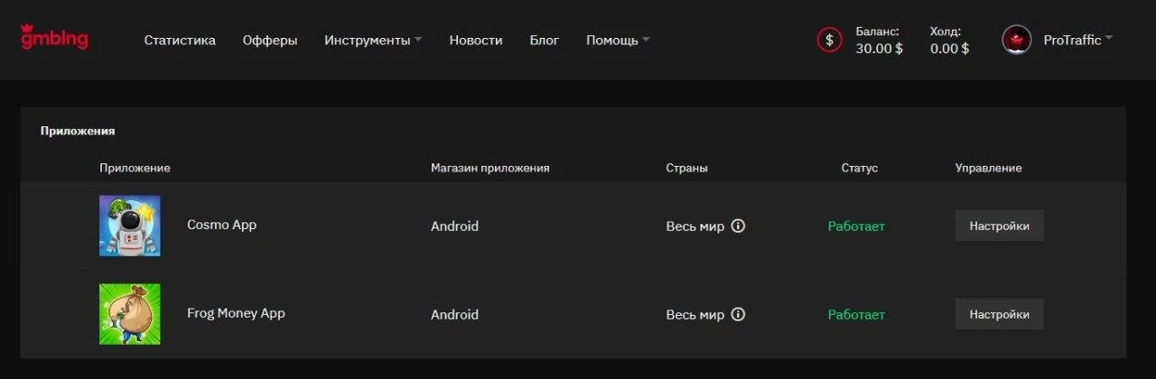Image resolution: width=1156 pixels, height=379 pixels.
Task: Click the Cosmo App name
Action: [221, 225]
